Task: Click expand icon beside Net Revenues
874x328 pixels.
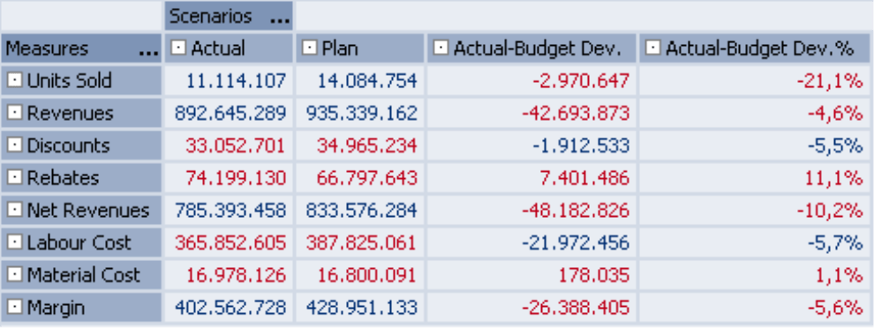Action: 14,210
